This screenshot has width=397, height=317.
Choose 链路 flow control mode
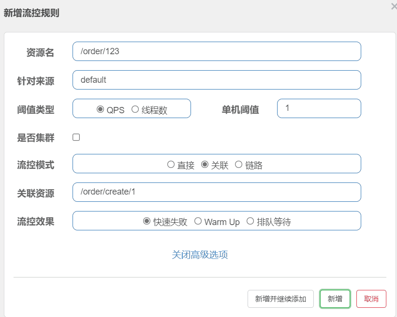click(238, 165)
